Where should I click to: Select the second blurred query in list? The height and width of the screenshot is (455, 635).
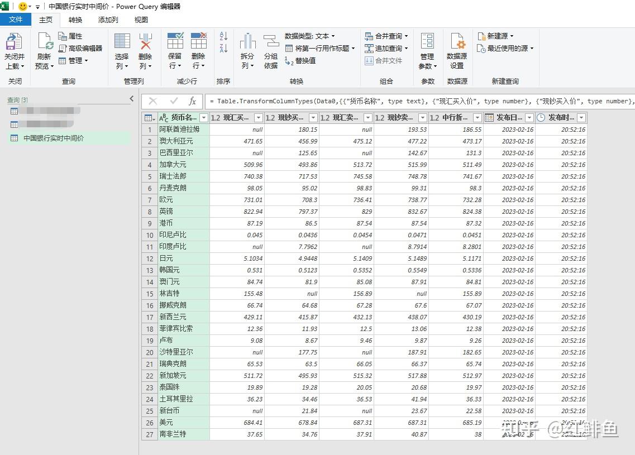[x=42, y=124]
